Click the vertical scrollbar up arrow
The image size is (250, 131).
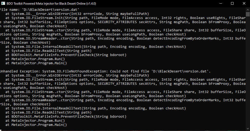(x=248, y=10)
